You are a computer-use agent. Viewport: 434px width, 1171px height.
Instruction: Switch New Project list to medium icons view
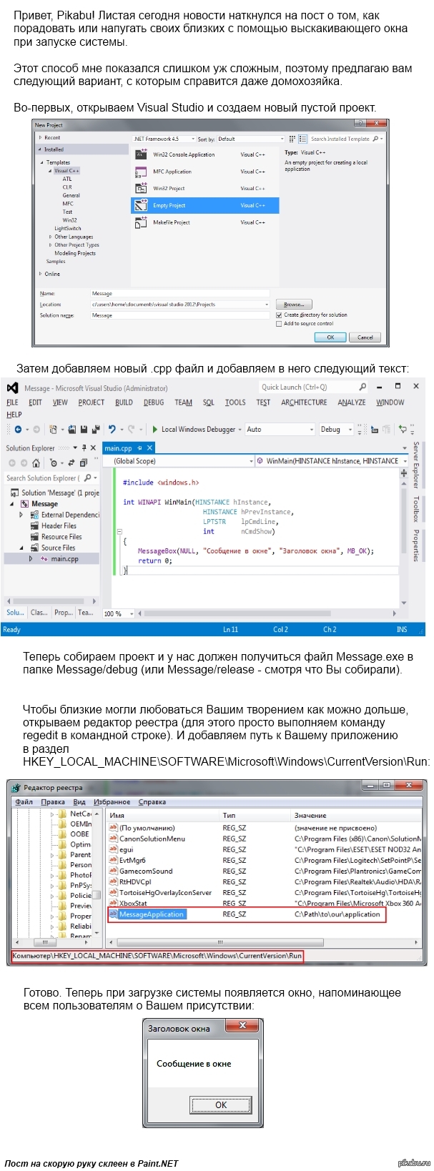click(302, 139)
